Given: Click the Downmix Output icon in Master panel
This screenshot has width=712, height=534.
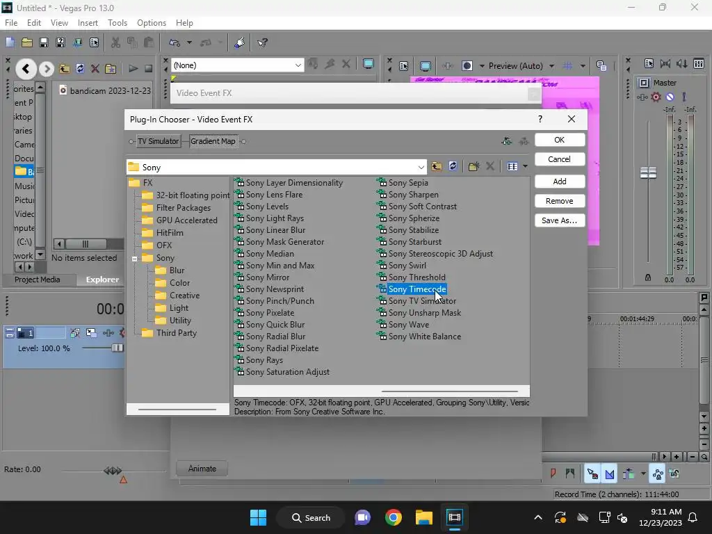Looking at the screenshot, I should coord(665,63).
